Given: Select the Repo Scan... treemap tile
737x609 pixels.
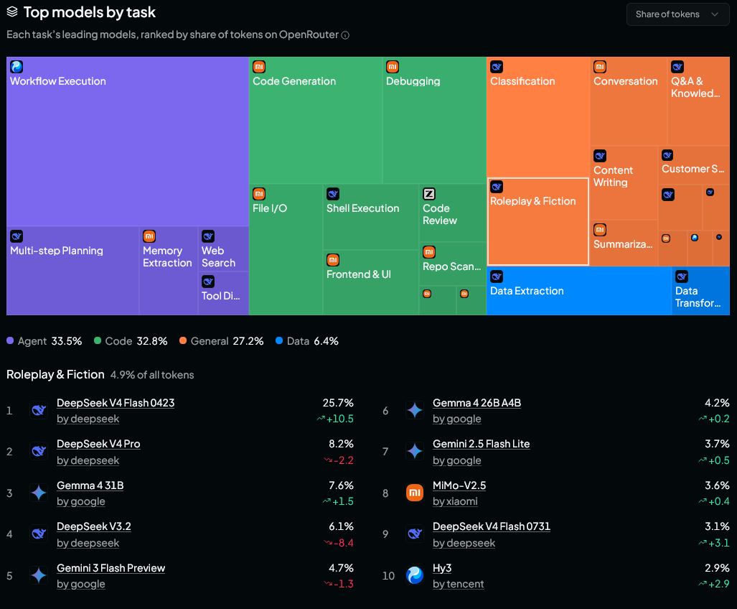Looking at the screenshot, I should point(453,264).
